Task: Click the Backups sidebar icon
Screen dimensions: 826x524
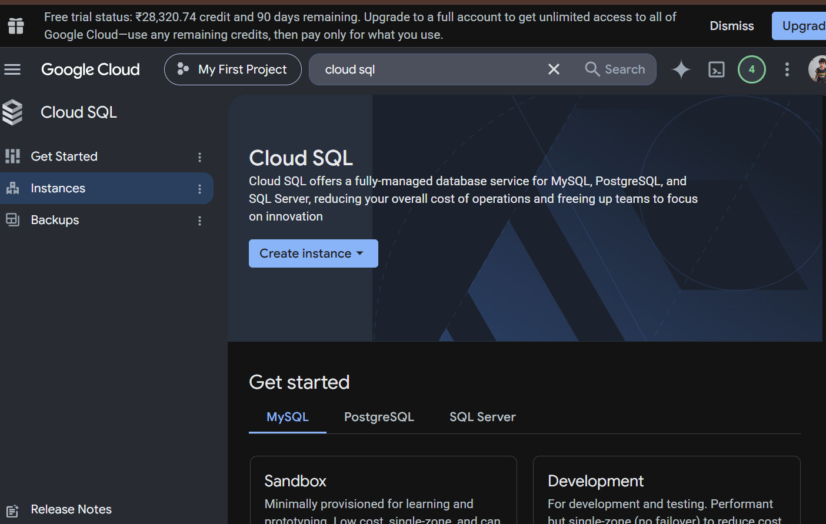Action: pos(12,220)
